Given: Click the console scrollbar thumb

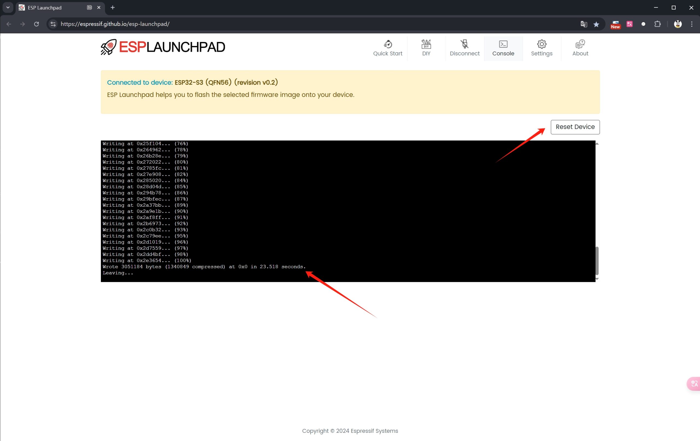Looking at the screenshot, I should (597, 261).
